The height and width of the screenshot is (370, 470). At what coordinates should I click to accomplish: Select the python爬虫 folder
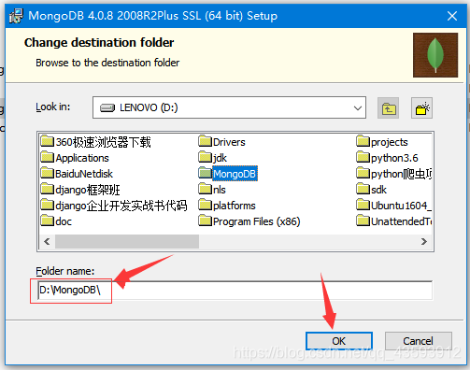click(394, 174)
